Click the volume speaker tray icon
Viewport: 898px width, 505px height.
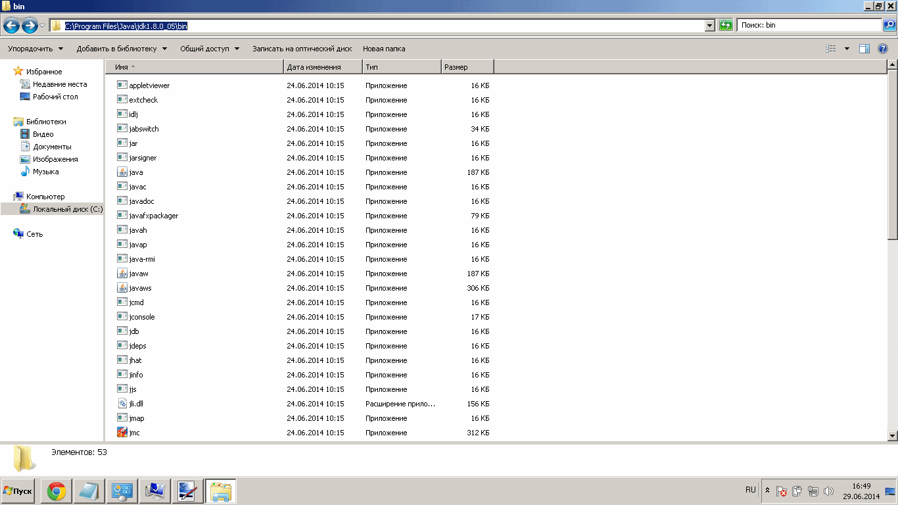coord(828,491)
